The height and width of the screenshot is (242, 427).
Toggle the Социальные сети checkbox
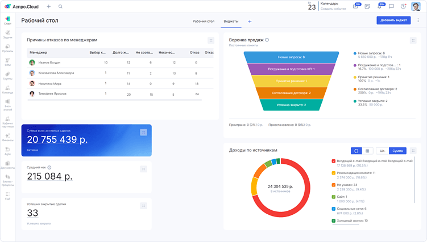(334, 209)
